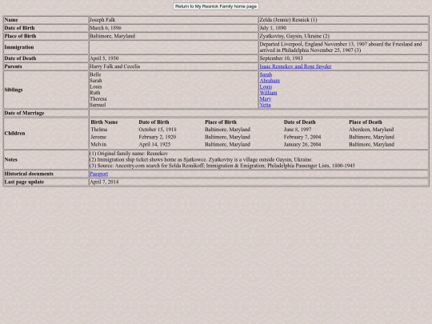Select Harry Falk and Cecelia parents text
The image size is (432, 324).
115,66
